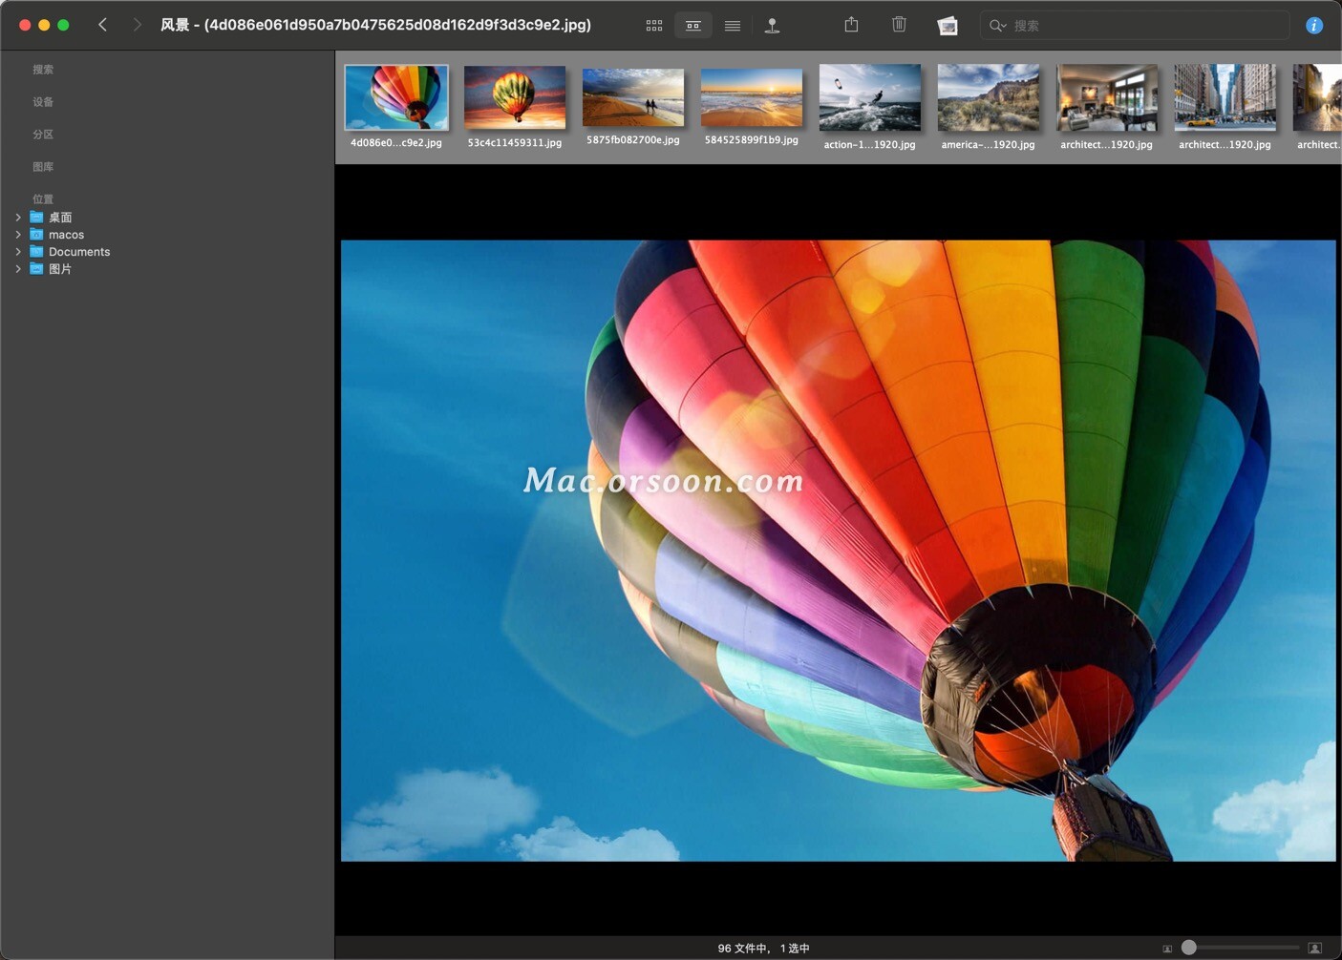This screenshot has width=1342, height=960.
Task: Click the share icon in toolbar
Action: (x=851, y=25)
